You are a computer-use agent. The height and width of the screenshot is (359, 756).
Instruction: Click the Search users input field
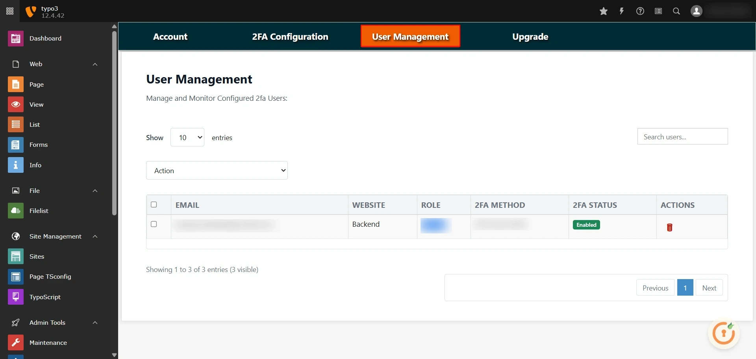[683, 136]
